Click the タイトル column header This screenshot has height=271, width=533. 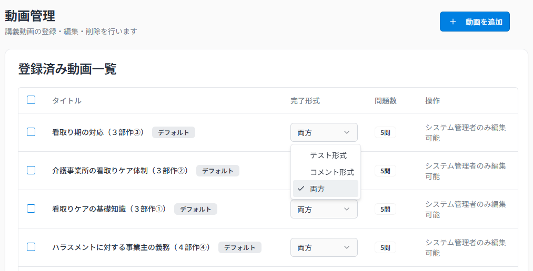point(67,100)
